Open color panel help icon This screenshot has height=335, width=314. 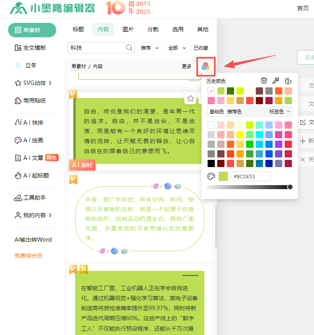pos(288,81)
